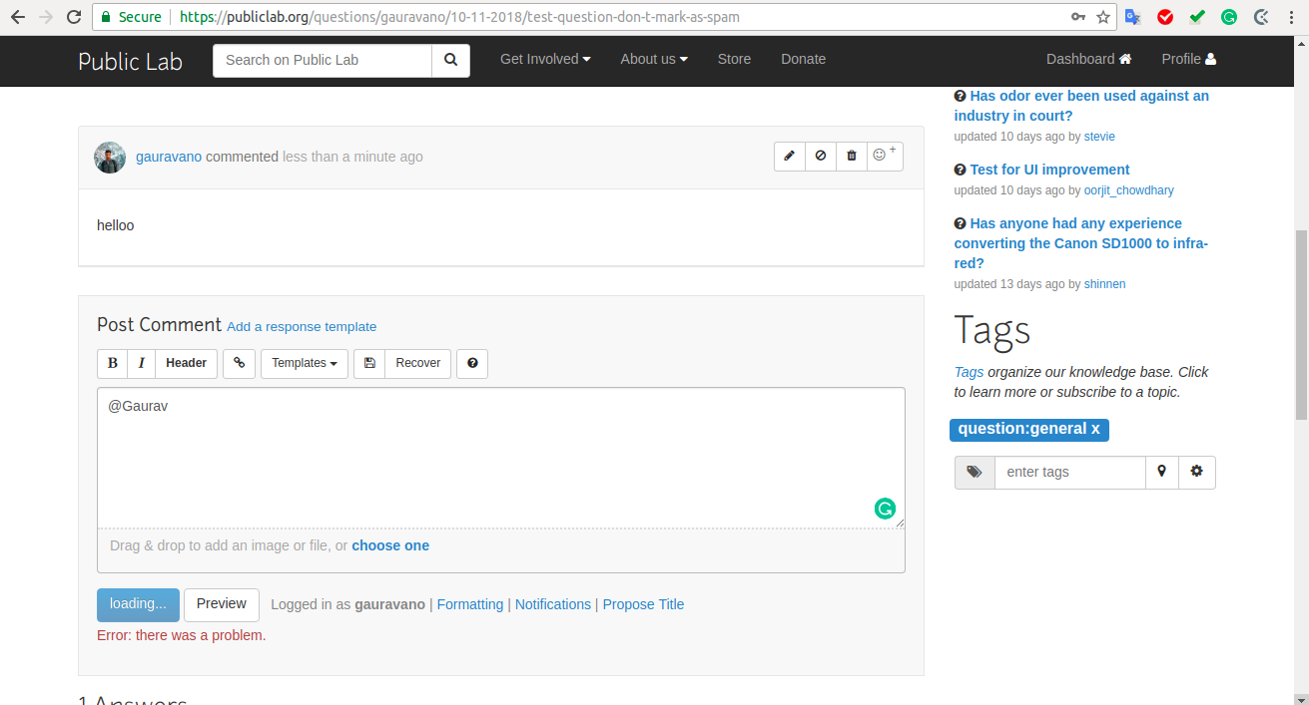Viewport: 1309px width, 705px height.
Task: Expand the Get Involved menu
Action: (x=545, y=59)
